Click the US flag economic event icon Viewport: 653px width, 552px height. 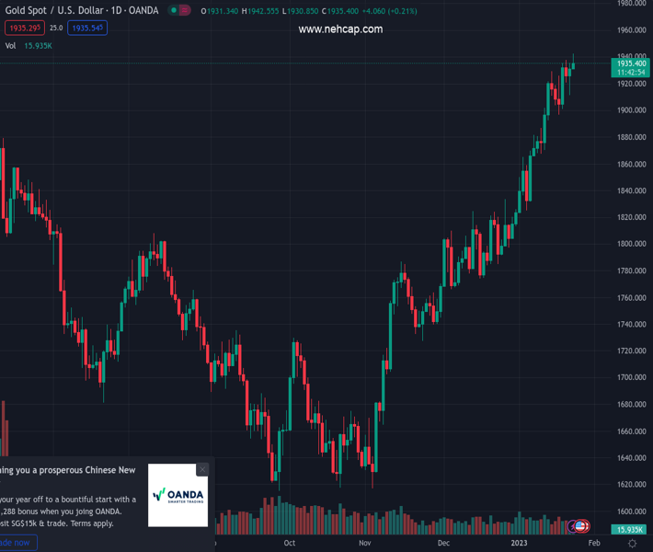click(x=581, y=526)
